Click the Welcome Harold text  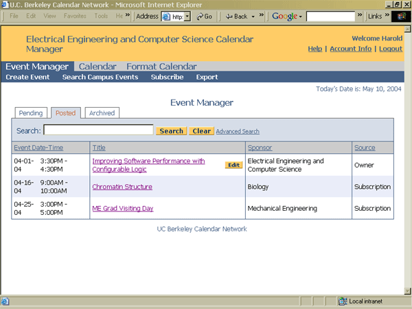coord(377,38)
